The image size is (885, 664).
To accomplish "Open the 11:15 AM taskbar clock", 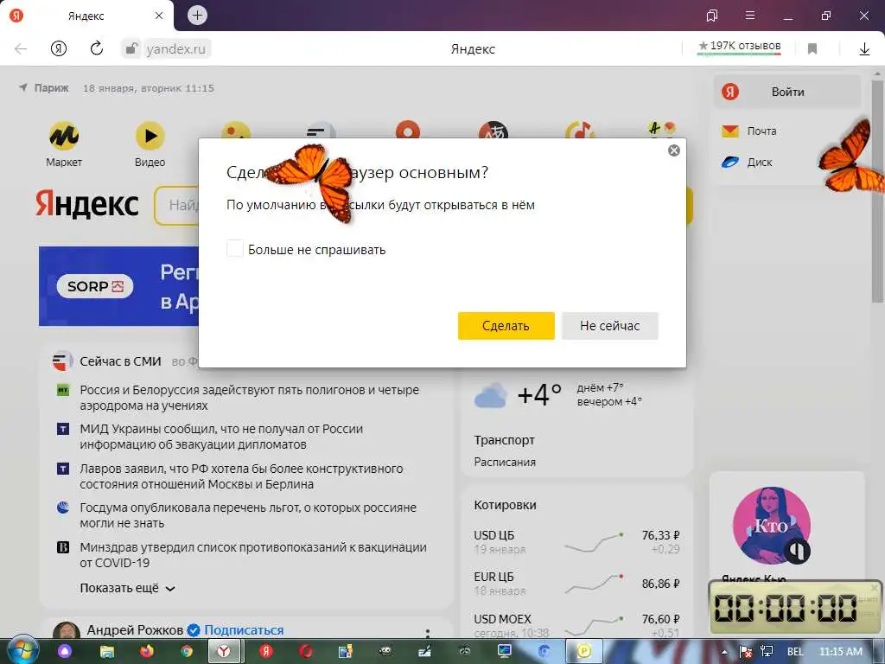I will tap(840, 652).
